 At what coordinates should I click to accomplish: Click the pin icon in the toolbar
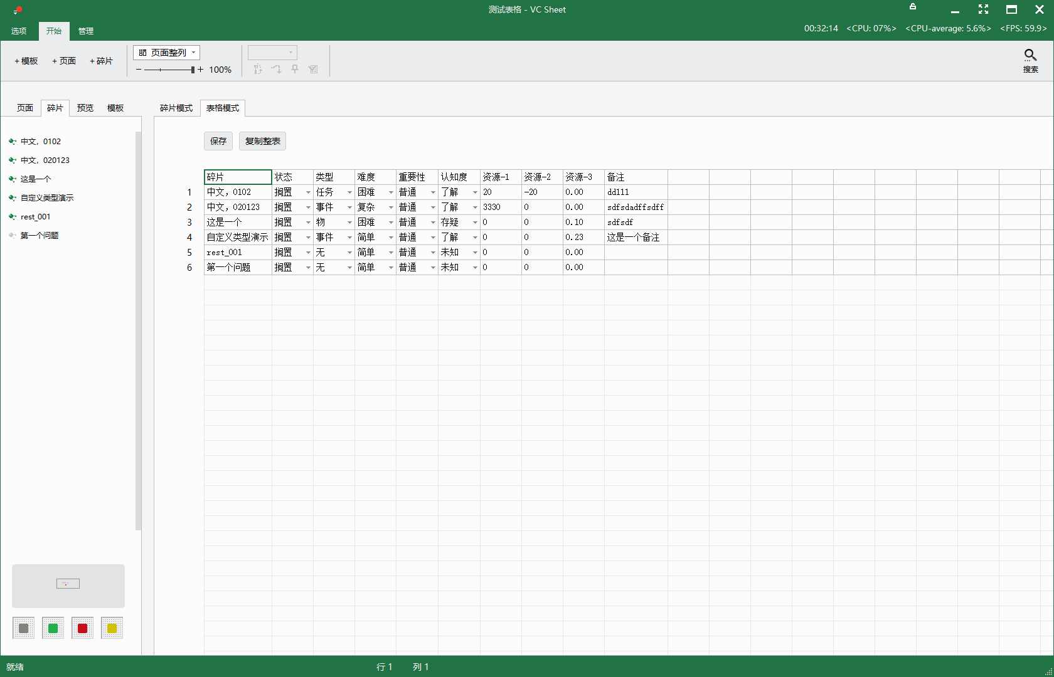[x=295, y=69]
